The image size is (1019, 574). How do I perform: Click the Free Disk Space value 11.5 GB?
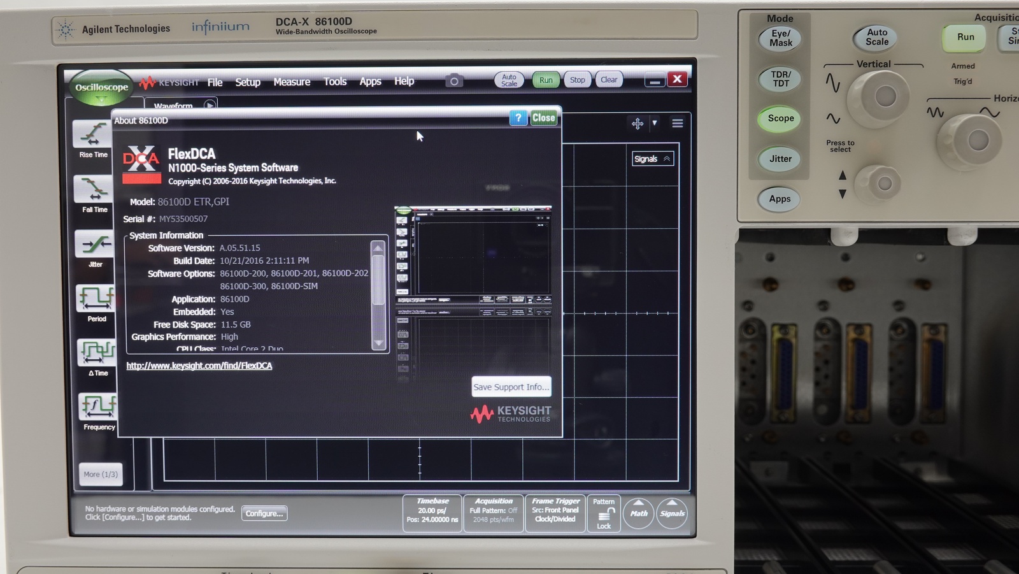click(x=236, y=324)
